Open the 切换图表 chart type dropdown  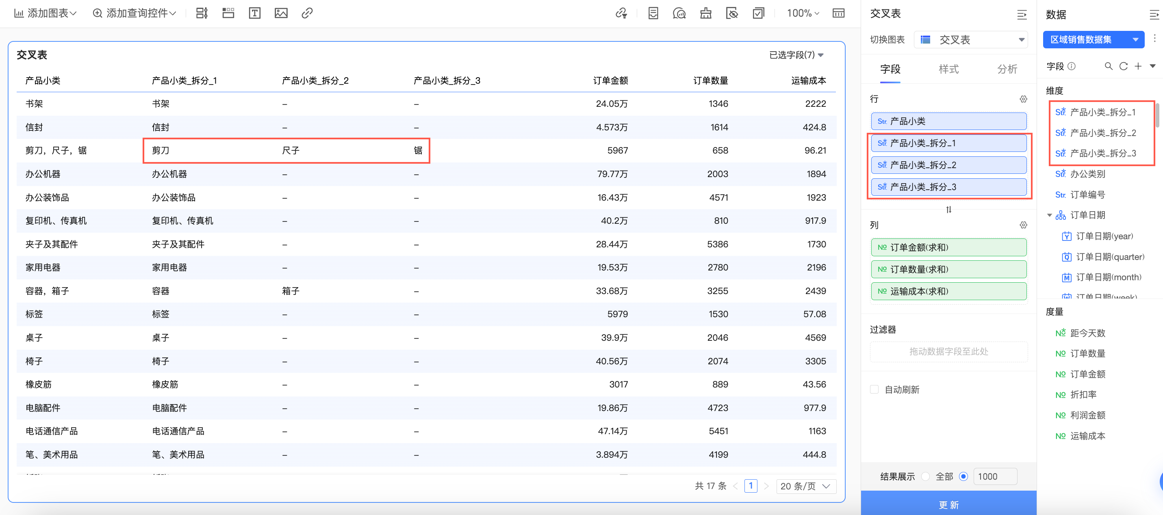[971, 40]
